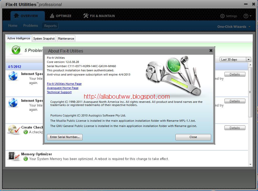Click the scroll up arrow of report list

point(250,65)
